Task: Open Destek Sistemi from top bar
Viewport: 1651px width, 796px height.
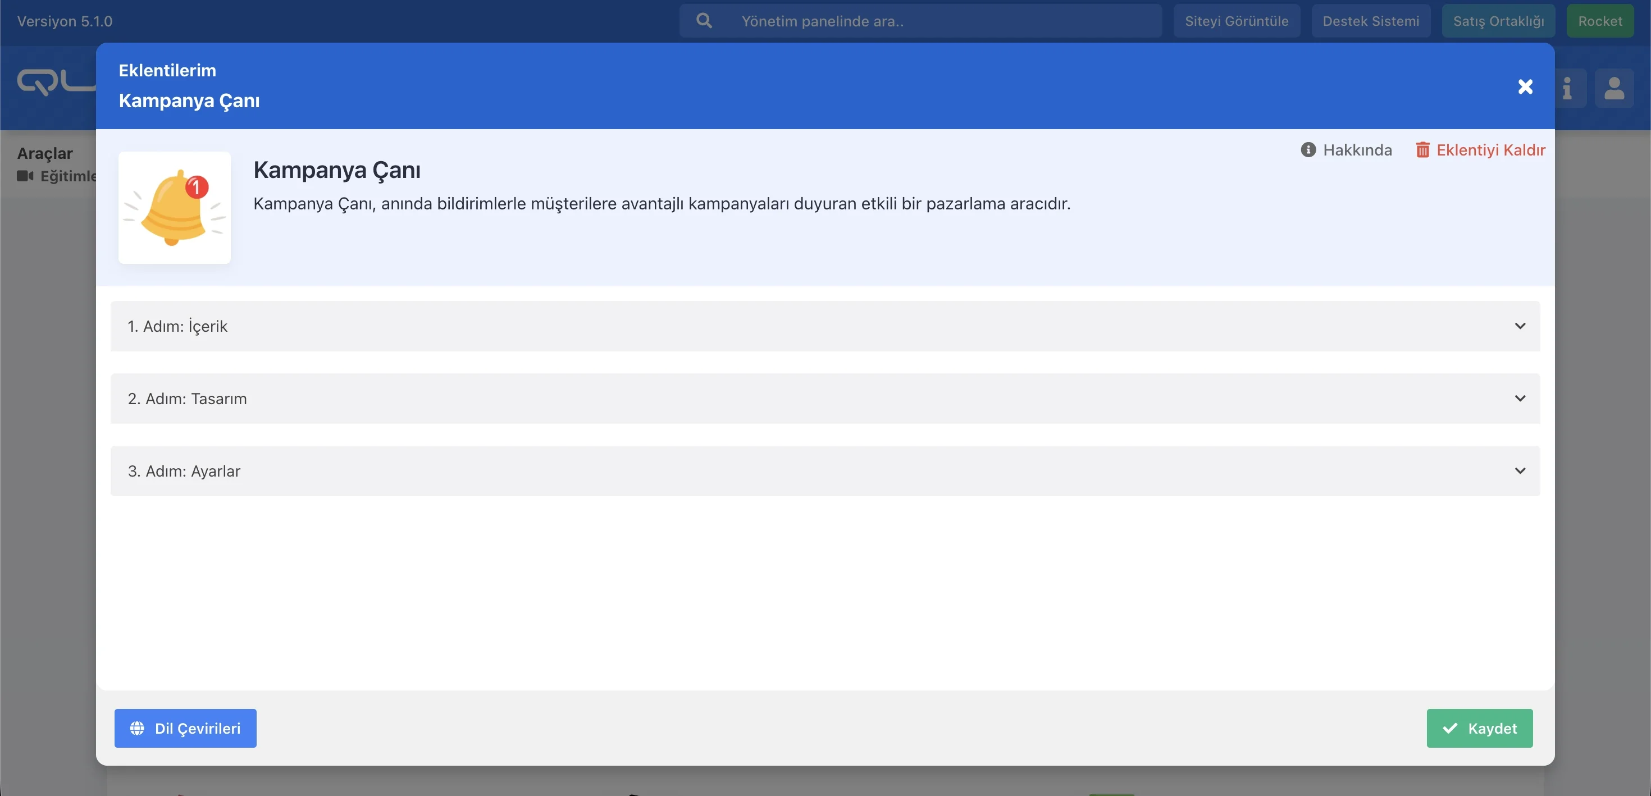Action: 1370,21
